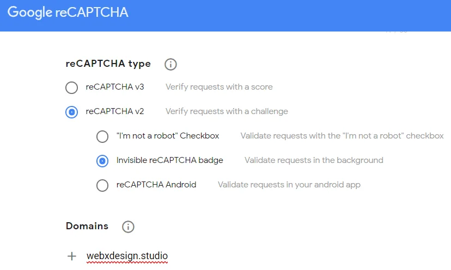Click the "Verify requests with a score" description
The height and width of the screenshot is (270, 451).
coord(219,87)
